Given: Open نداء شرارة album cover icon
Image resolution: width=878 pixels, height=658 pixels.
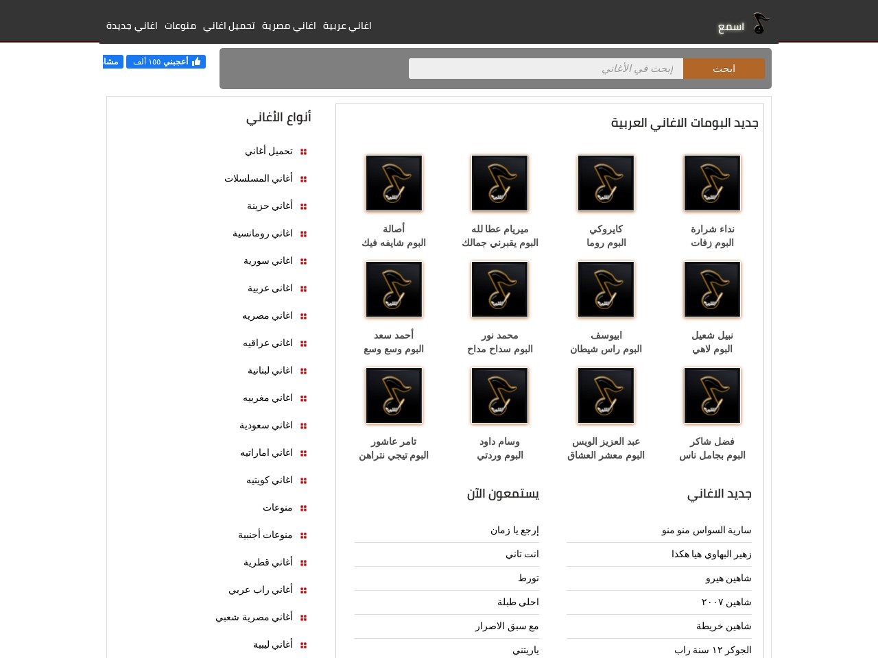Looking at the screenshot, I should [712, 183].
